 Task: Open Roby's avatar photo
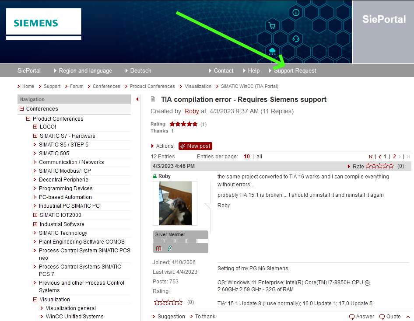(x=175, y=203)
